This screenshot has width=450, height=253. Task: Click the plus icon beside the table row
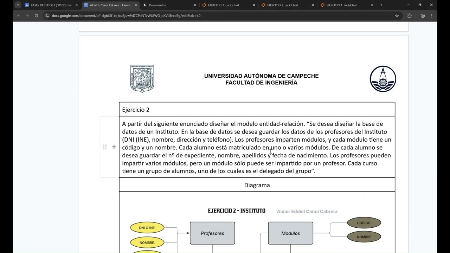pyautogui.click(x=114, y=147)
